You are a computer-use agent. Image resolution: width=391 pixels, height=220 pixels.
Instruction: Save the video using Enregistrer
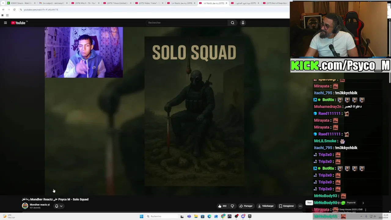(x=286, y=206)
